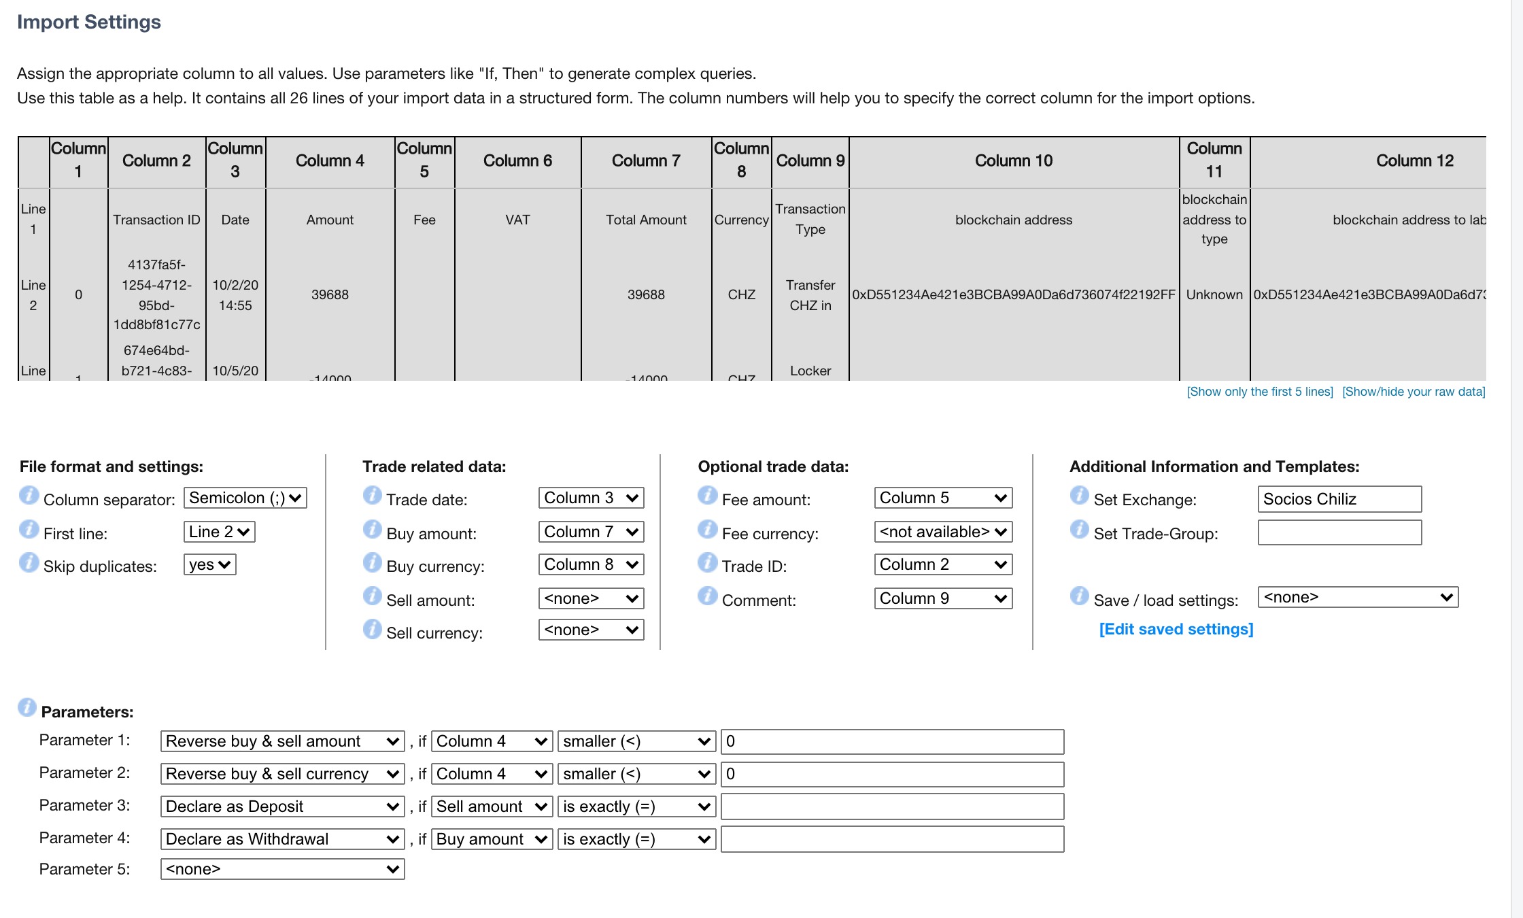Click info icon beside Set Exchange
1523x918 pixels.
coord(1079,496)
